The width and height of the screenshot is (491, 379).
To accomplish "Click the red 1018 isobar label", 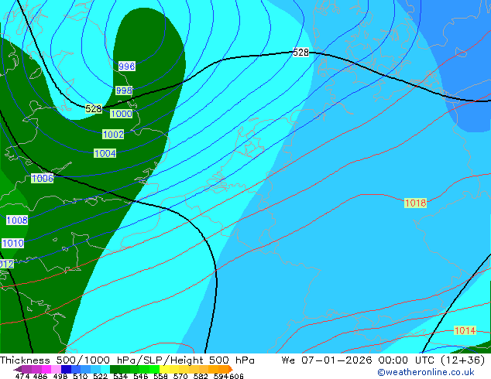I will point(415,203).
